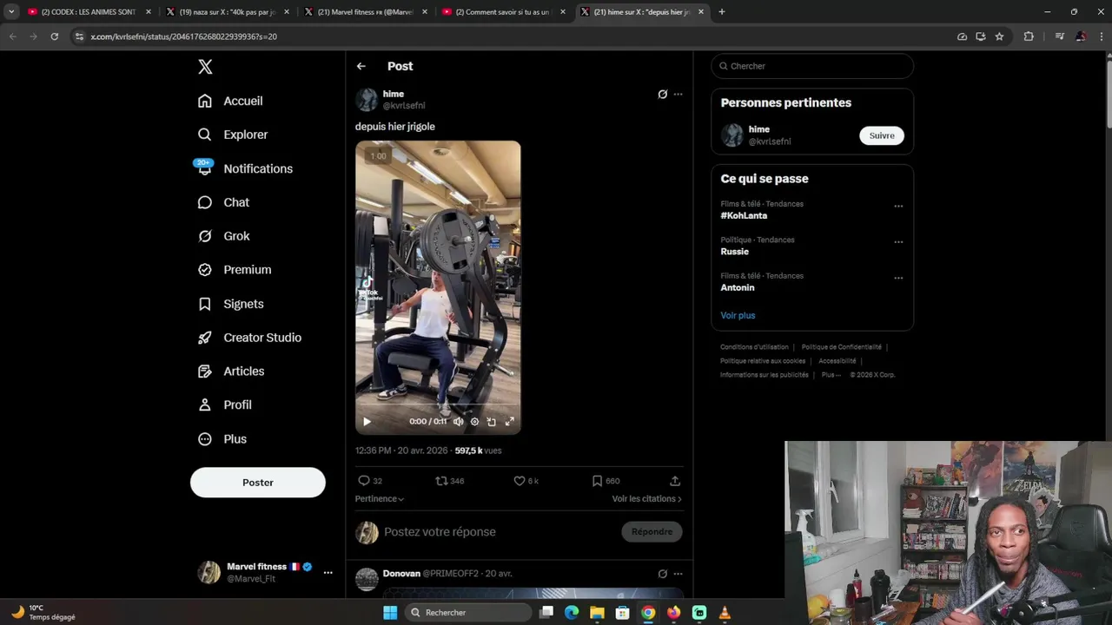Open more options on Donovan's reply
The image size is (1112, 625).
pyautogui.click(x=678, y=574)
